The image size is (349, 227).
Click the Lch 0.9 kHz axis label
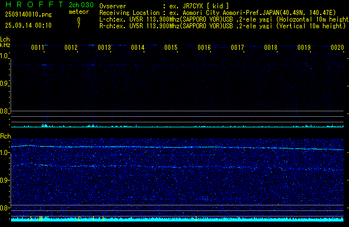[4, 84]
